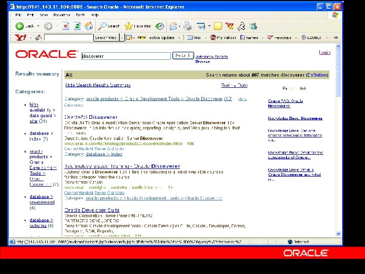Click the Sort by Date link
The image size is (365, 274).
click(234, 85)
